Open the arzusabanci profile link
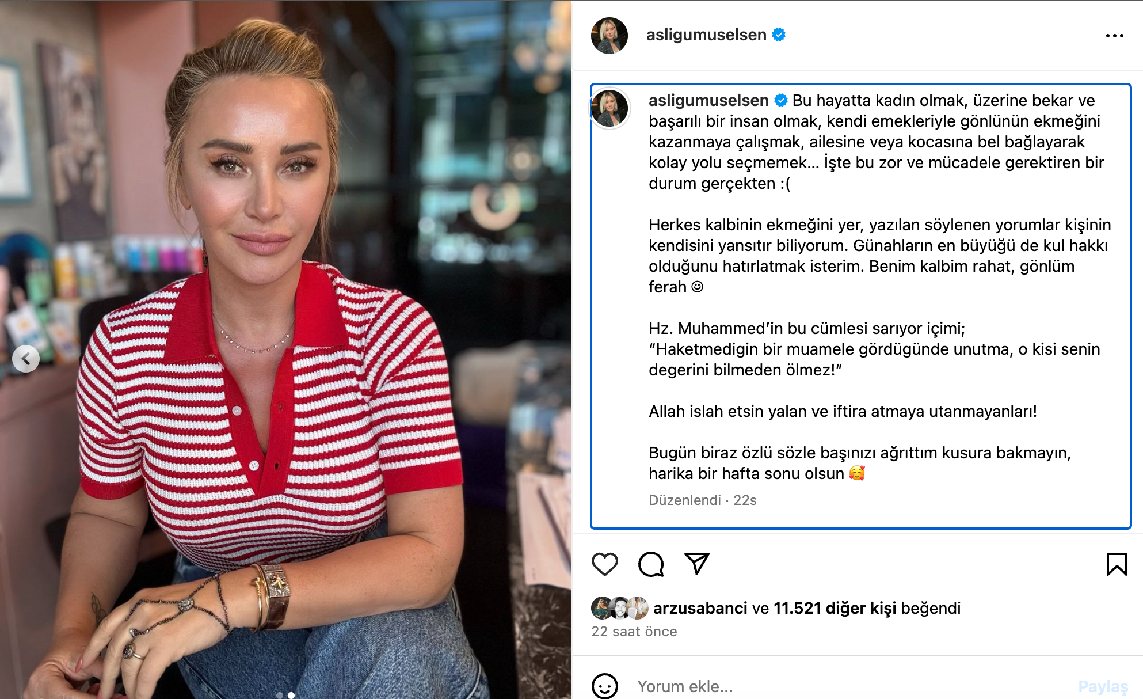The height and width of the screenshot is (699, 1143). pos(700,608)
